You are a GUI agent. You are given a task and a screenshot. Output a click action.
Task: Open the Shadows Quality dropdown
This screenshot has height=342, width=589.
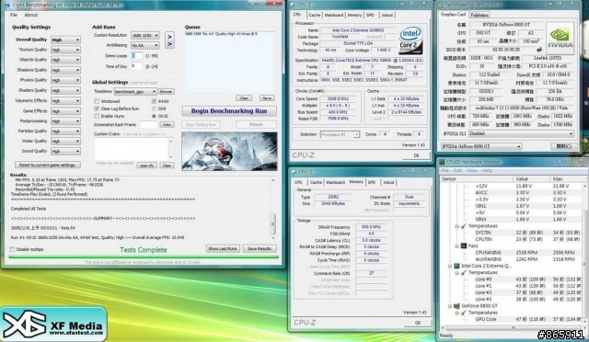click(x=65, y=70)
